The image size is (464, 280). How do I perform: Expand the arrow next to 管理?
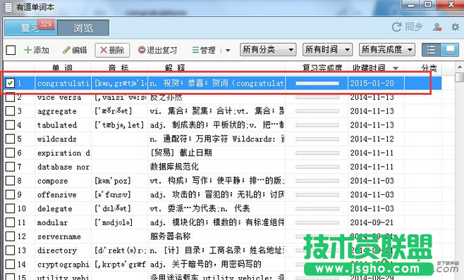(x=228, y=50)
